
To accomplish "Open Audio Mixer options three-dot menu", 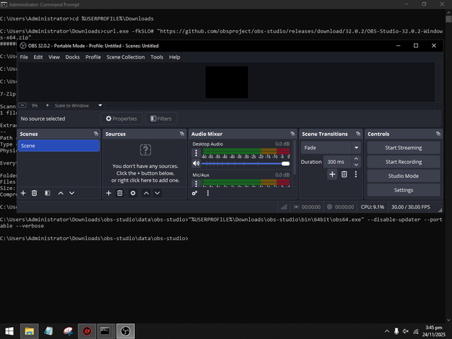I will click(208, 193).
